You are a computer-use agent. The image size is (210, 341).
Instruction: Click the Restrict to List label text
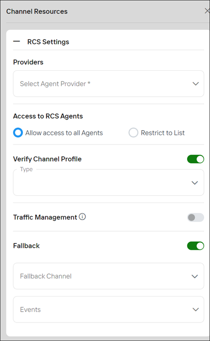click(163, 133)
